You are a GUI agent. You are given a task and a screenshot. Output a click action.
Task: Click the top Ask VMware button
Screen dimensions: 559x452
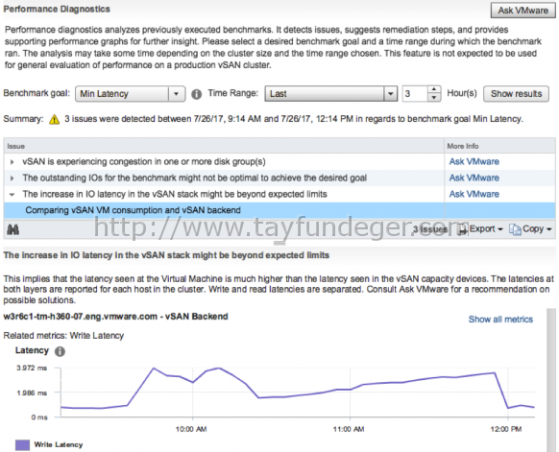[523, 11]
